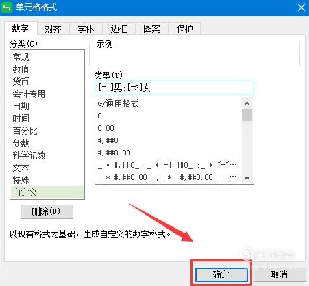309x286 pixels.
Task: Select format 0 in type list
Action: 169,116
